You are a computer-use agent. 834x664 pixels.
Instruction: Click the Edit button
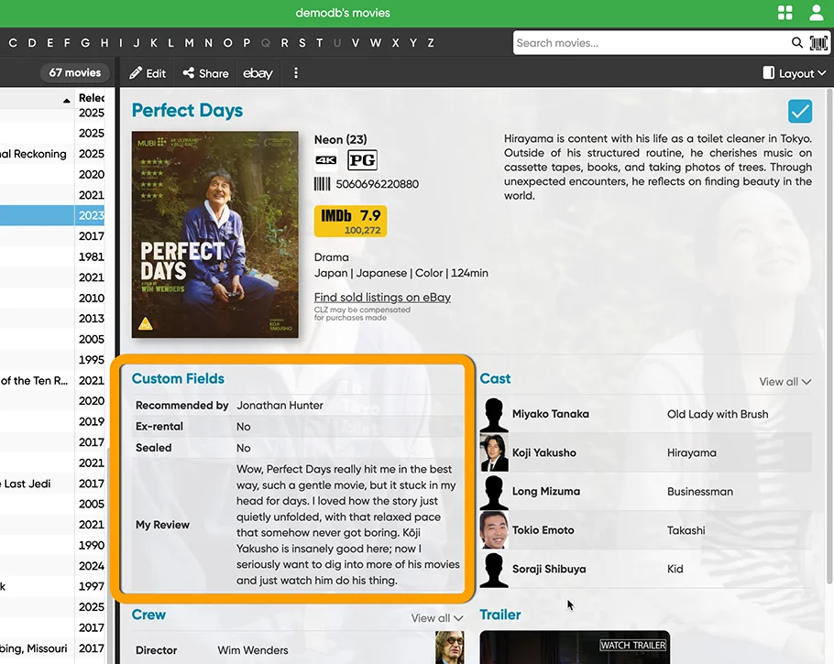click(148, 73)
